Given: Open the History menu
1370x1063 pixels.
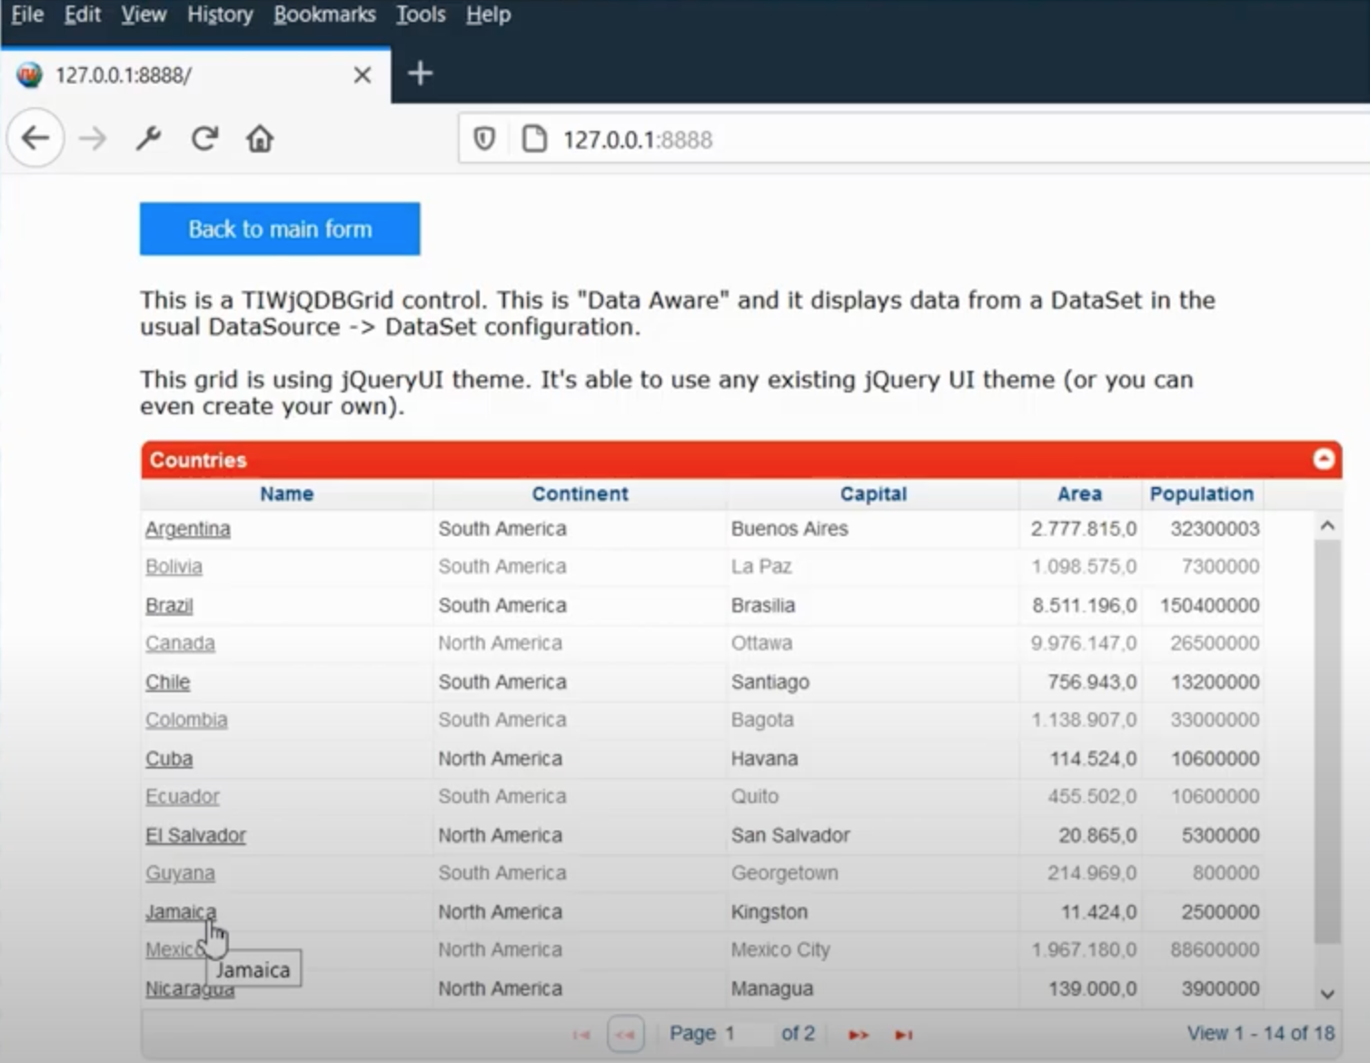Looking at the screenshot, I should pos(220,15).
